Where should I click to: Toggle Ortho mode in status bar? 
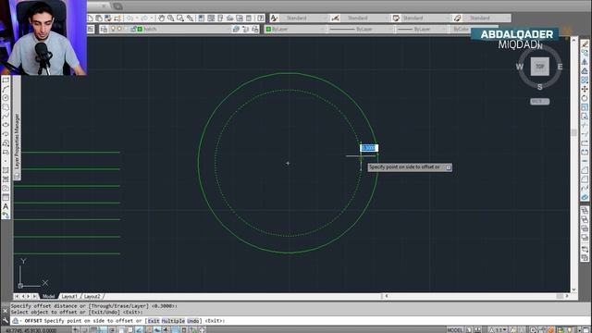coord(103,330)
